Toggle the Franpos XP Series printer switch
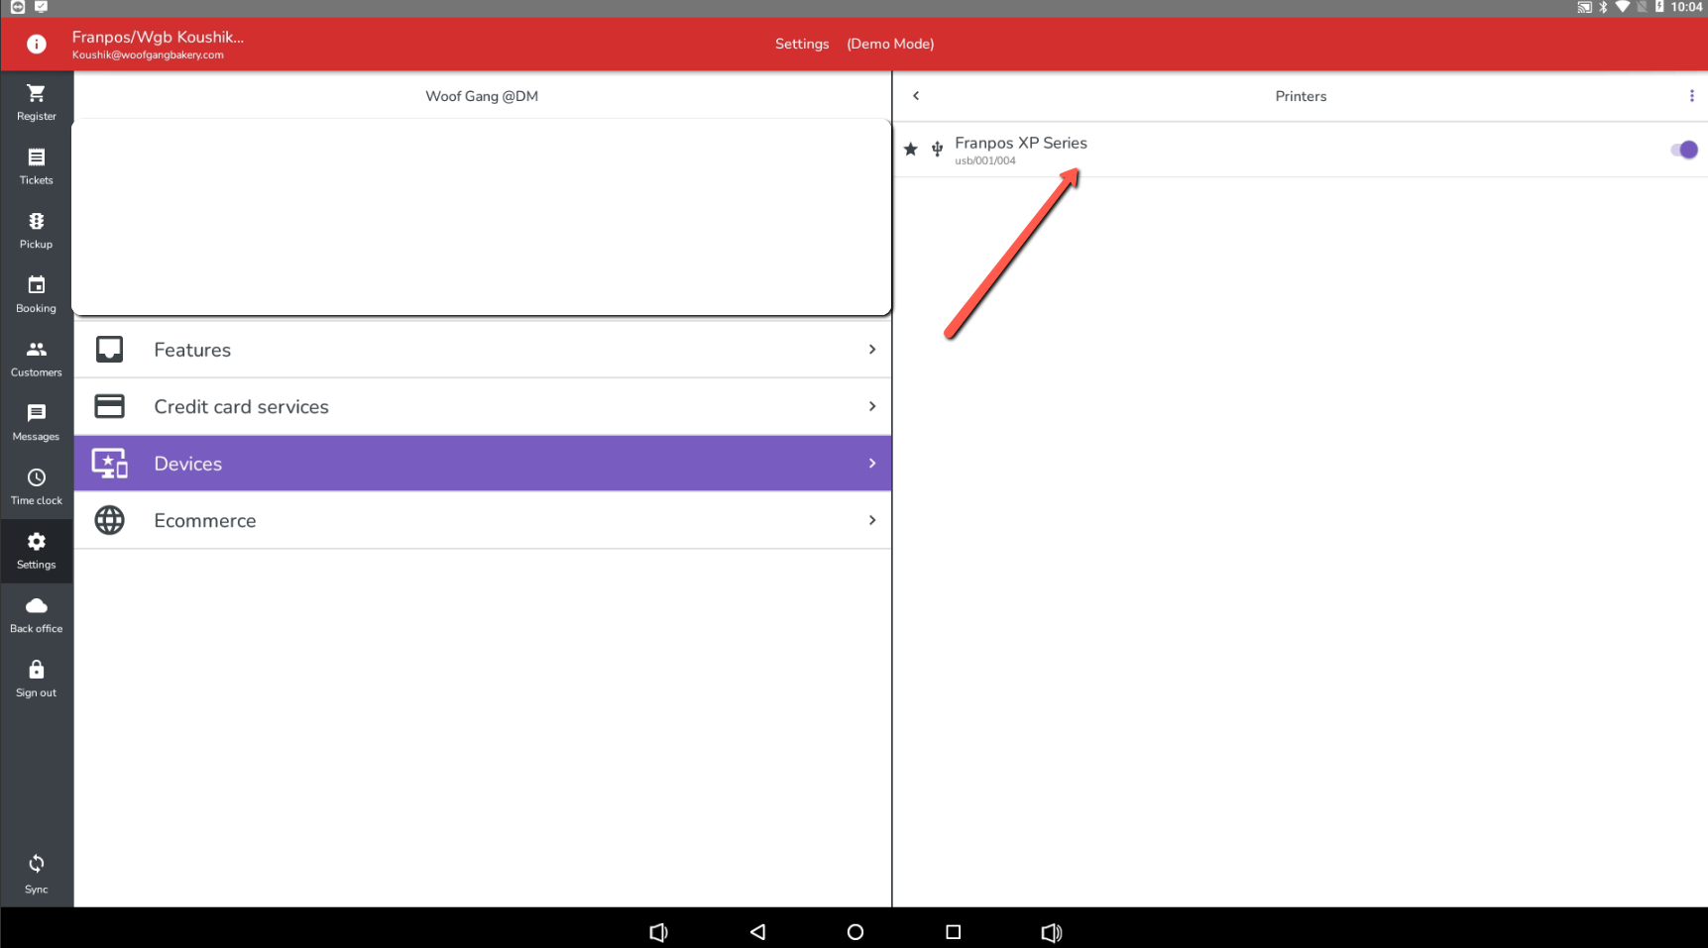Viewport: 1708px width, 948px height. pos(1683,150)
